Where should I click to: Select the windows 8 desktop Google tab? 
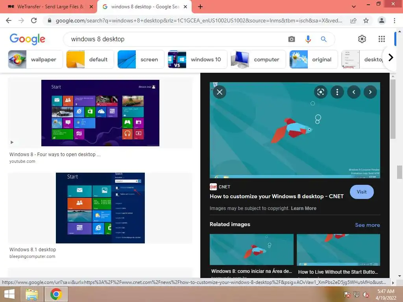point(144,7)
